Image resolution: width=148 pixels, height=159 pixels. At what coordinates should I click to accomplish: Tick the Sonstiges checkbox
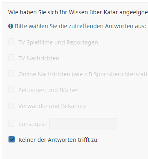click(11, 123)
